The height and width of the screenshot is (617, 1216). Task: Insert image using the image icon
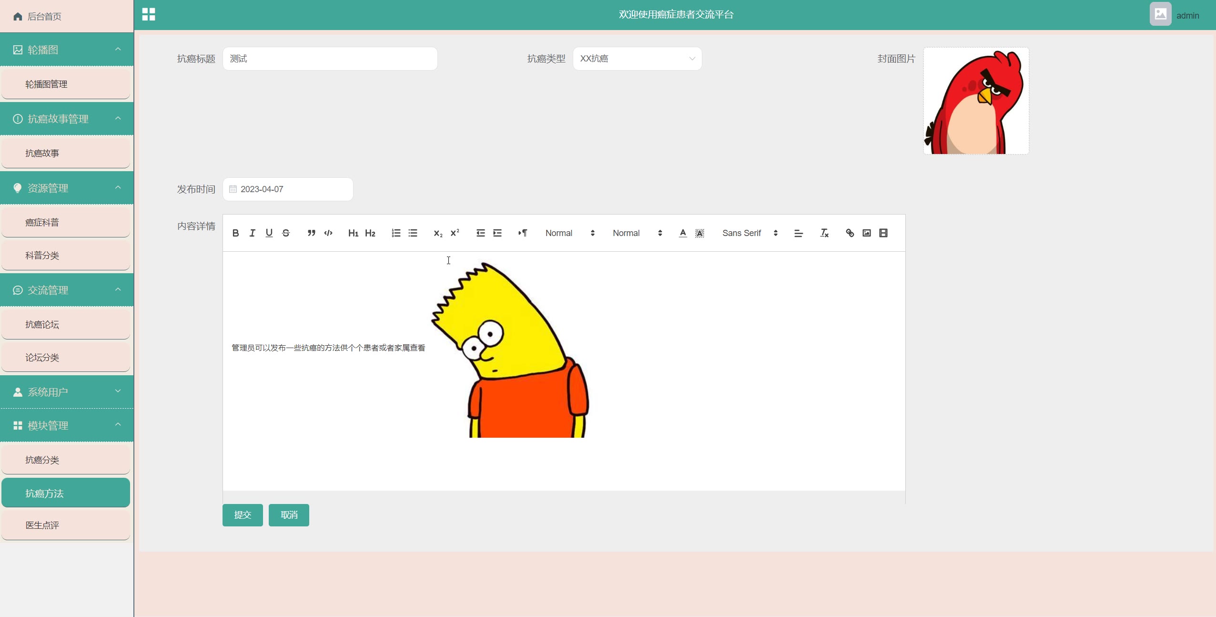tap(866, 233)
